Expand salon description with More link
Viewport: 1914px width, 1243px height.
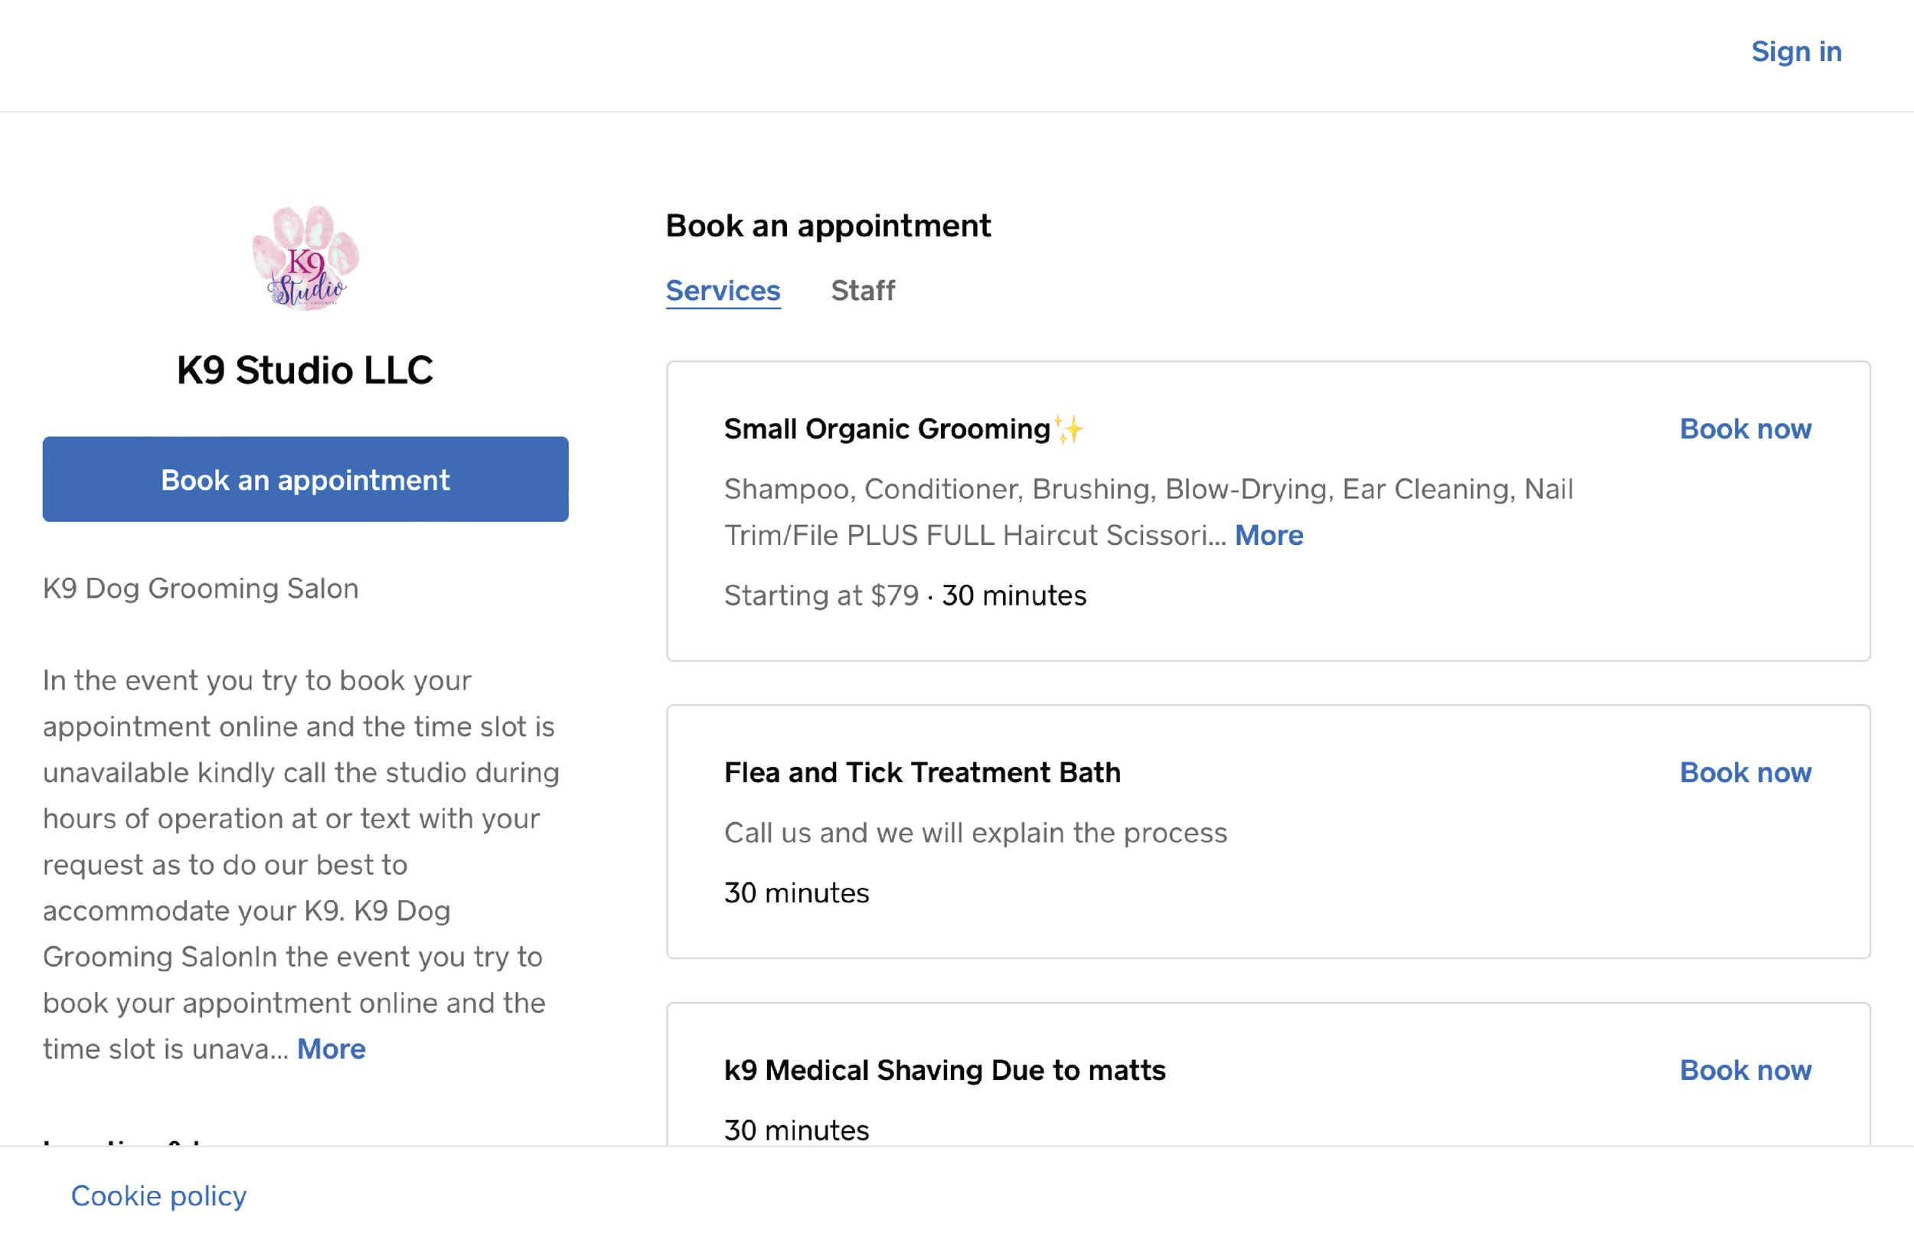point(331,1049)
